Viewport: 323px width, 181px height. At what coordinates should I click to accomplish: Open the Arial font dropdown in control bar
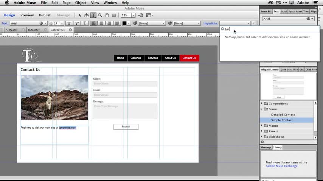point(29,23)
